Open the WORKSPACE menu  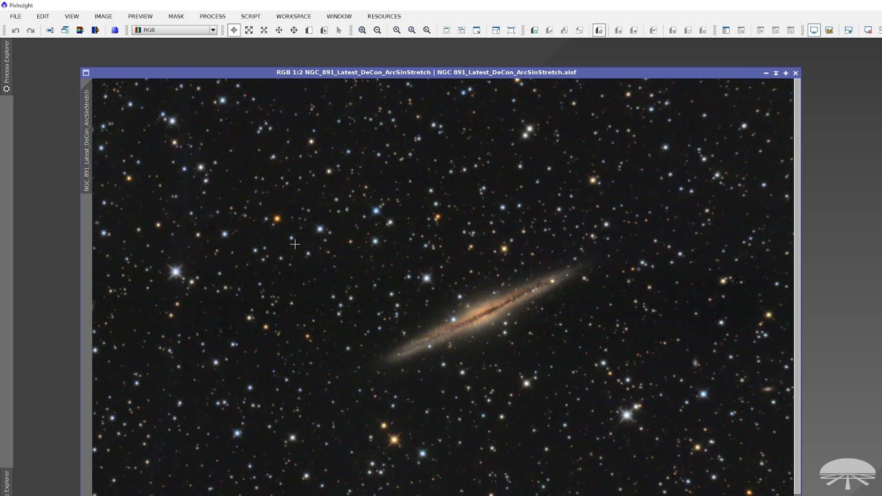tap(294, 17)
